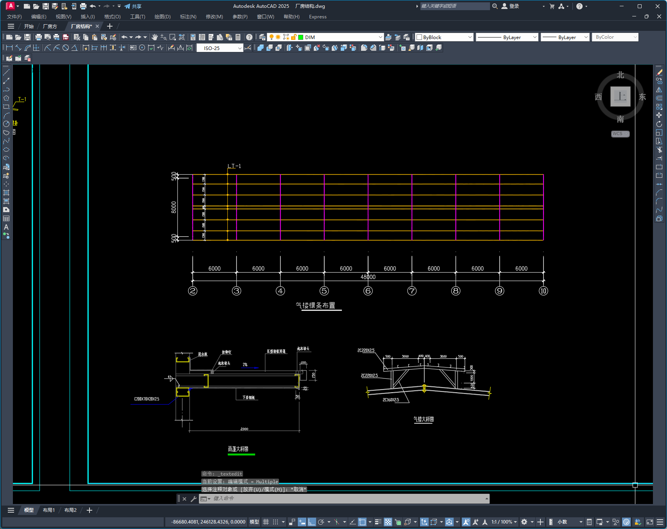Toggle object snap in the status bar
The width and height of the screenshot is (667, 529).
[362, 522]
